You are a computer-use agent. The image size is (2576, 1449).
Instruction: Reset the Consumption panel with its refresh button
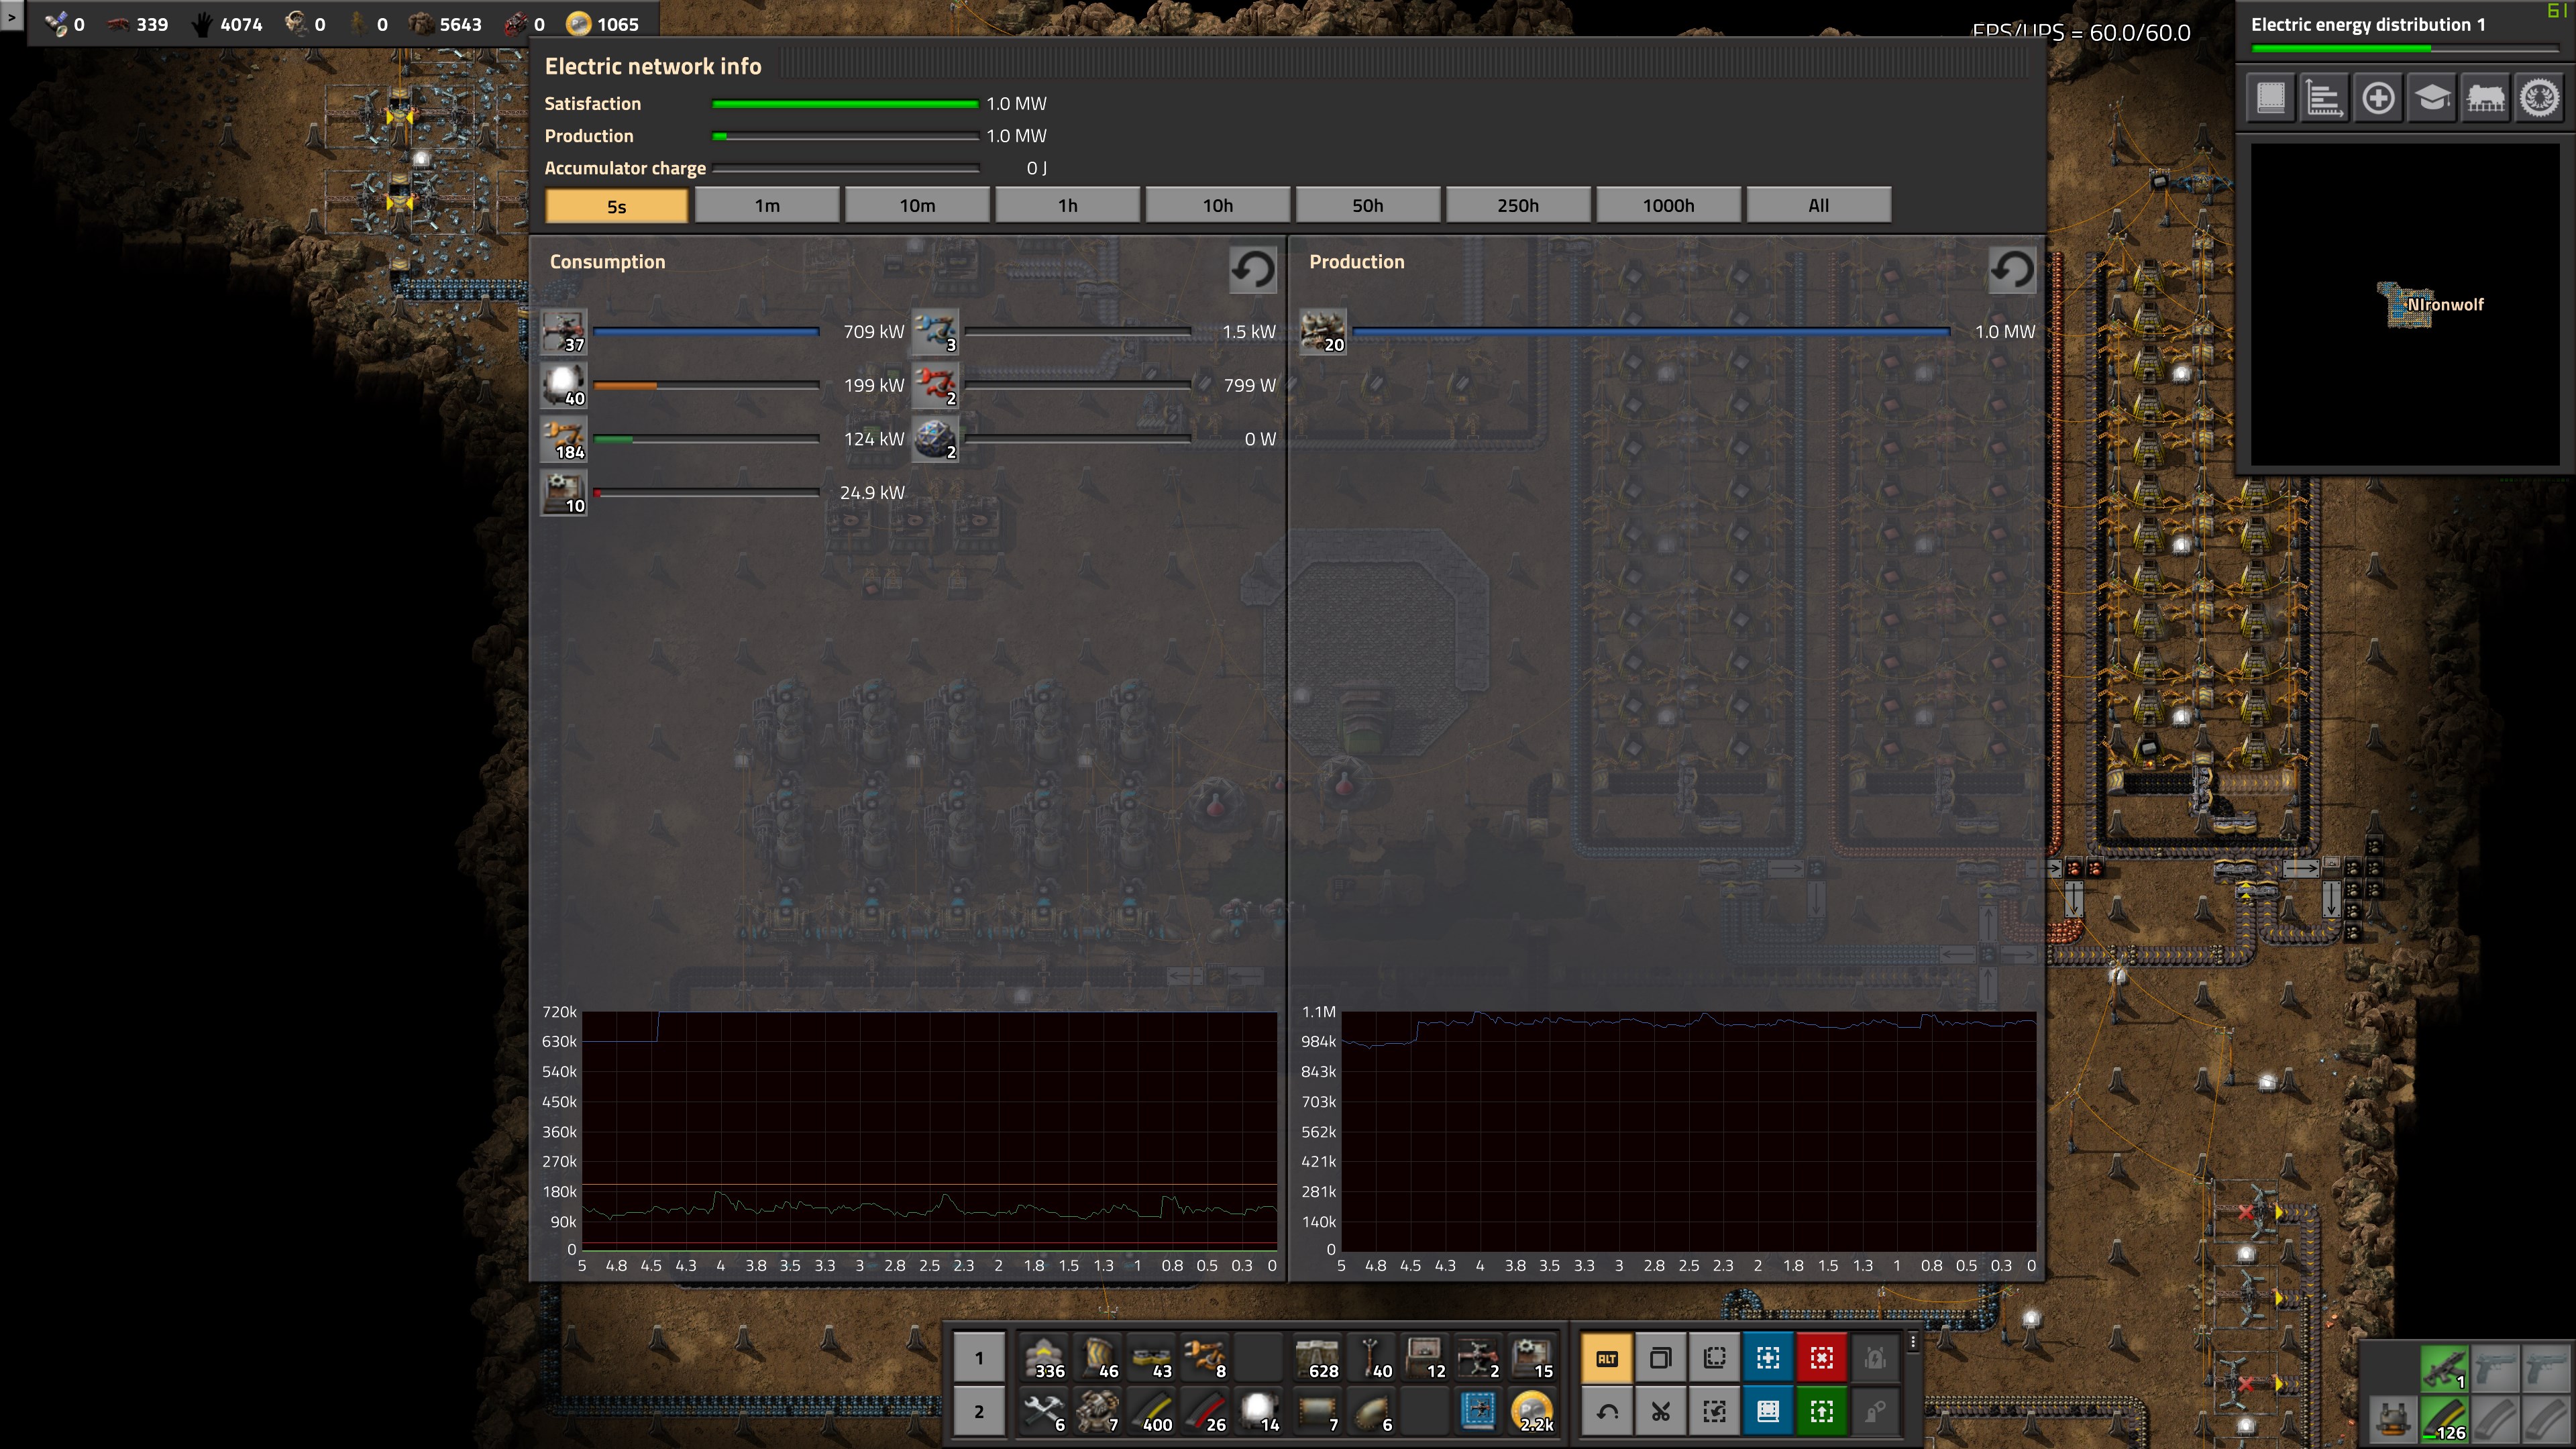[1253, 269]
